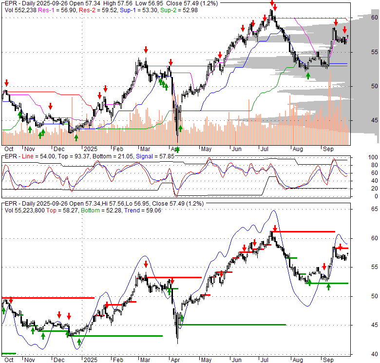Image resolution: width=380 pixels, height=363 pixels.
Task: Click the 100 level on oscillator axis
Action: coord(373,157)
